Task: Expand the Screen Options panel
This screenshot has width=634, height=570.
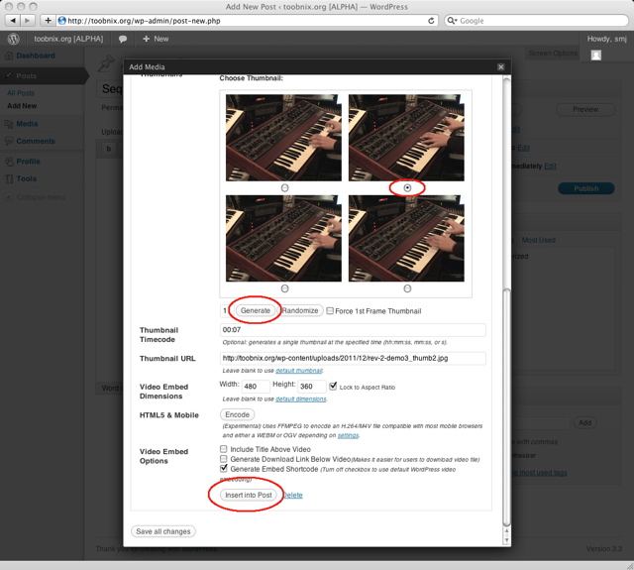Action: click(553, 53)
